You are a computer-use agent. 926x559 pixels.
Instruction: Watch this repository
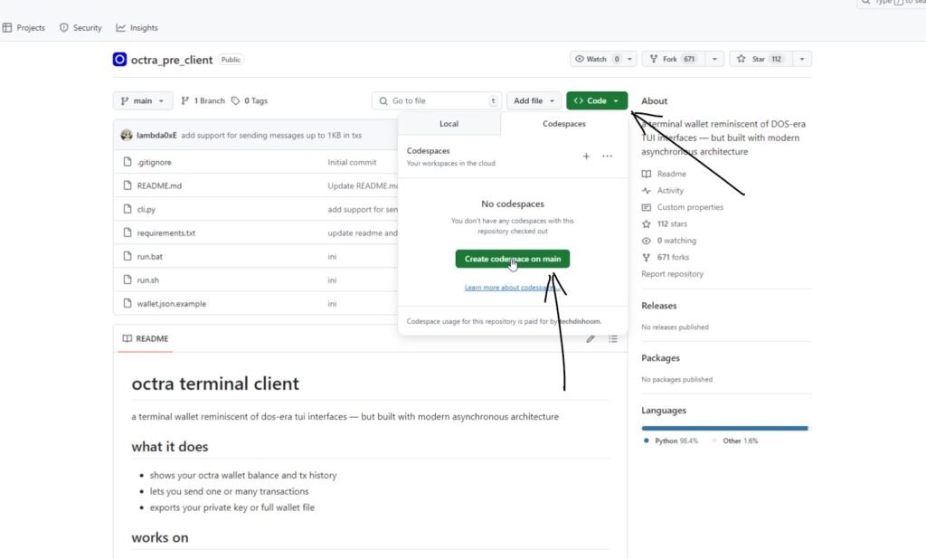click(597, 59)
